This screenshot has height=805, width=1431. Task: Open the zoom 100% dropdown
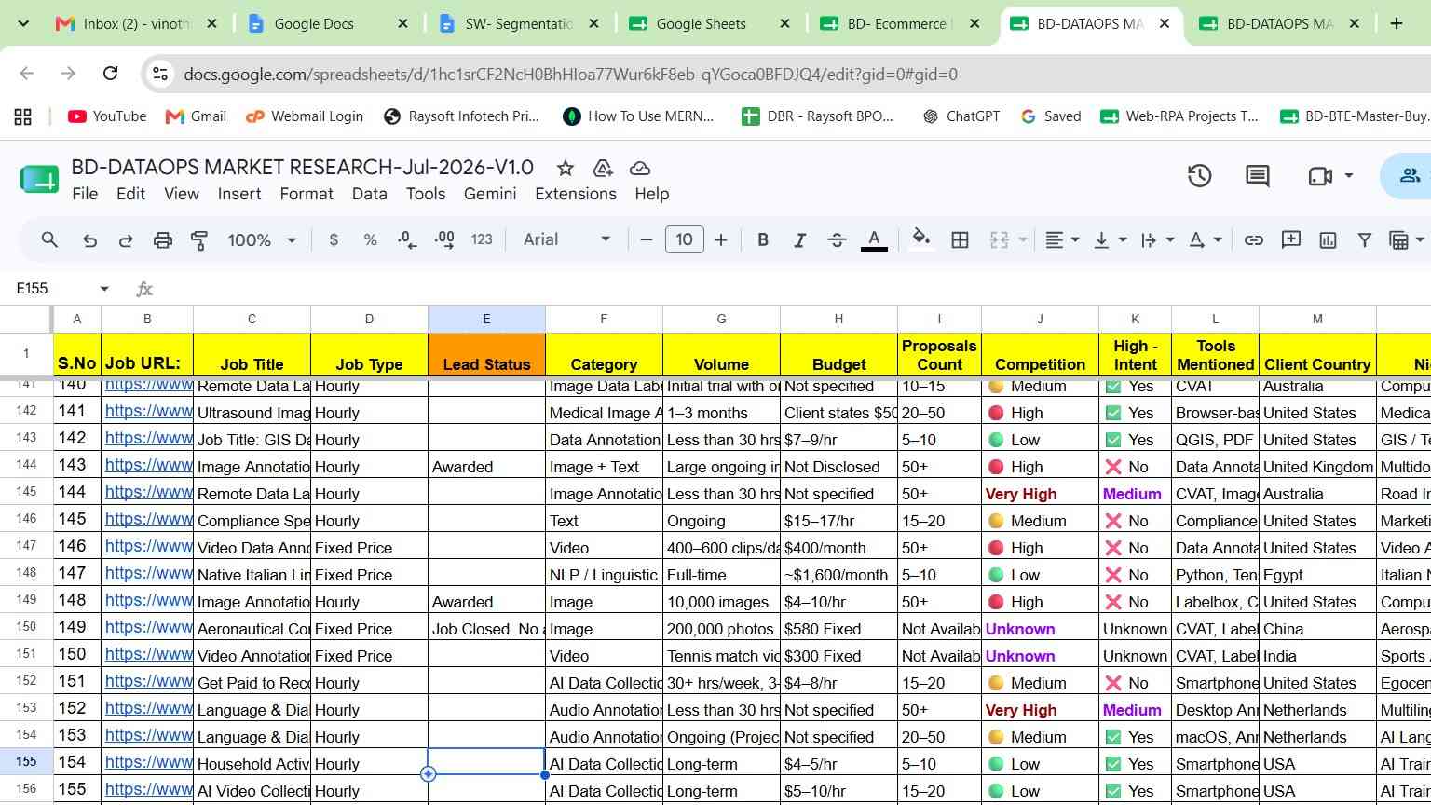[x=261, y=240]
